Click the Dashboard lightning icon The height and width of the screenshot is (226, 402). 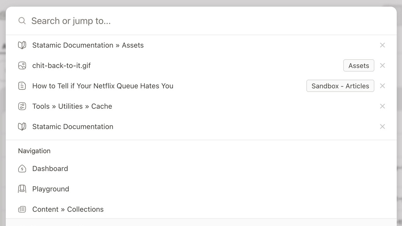[22, 169]
